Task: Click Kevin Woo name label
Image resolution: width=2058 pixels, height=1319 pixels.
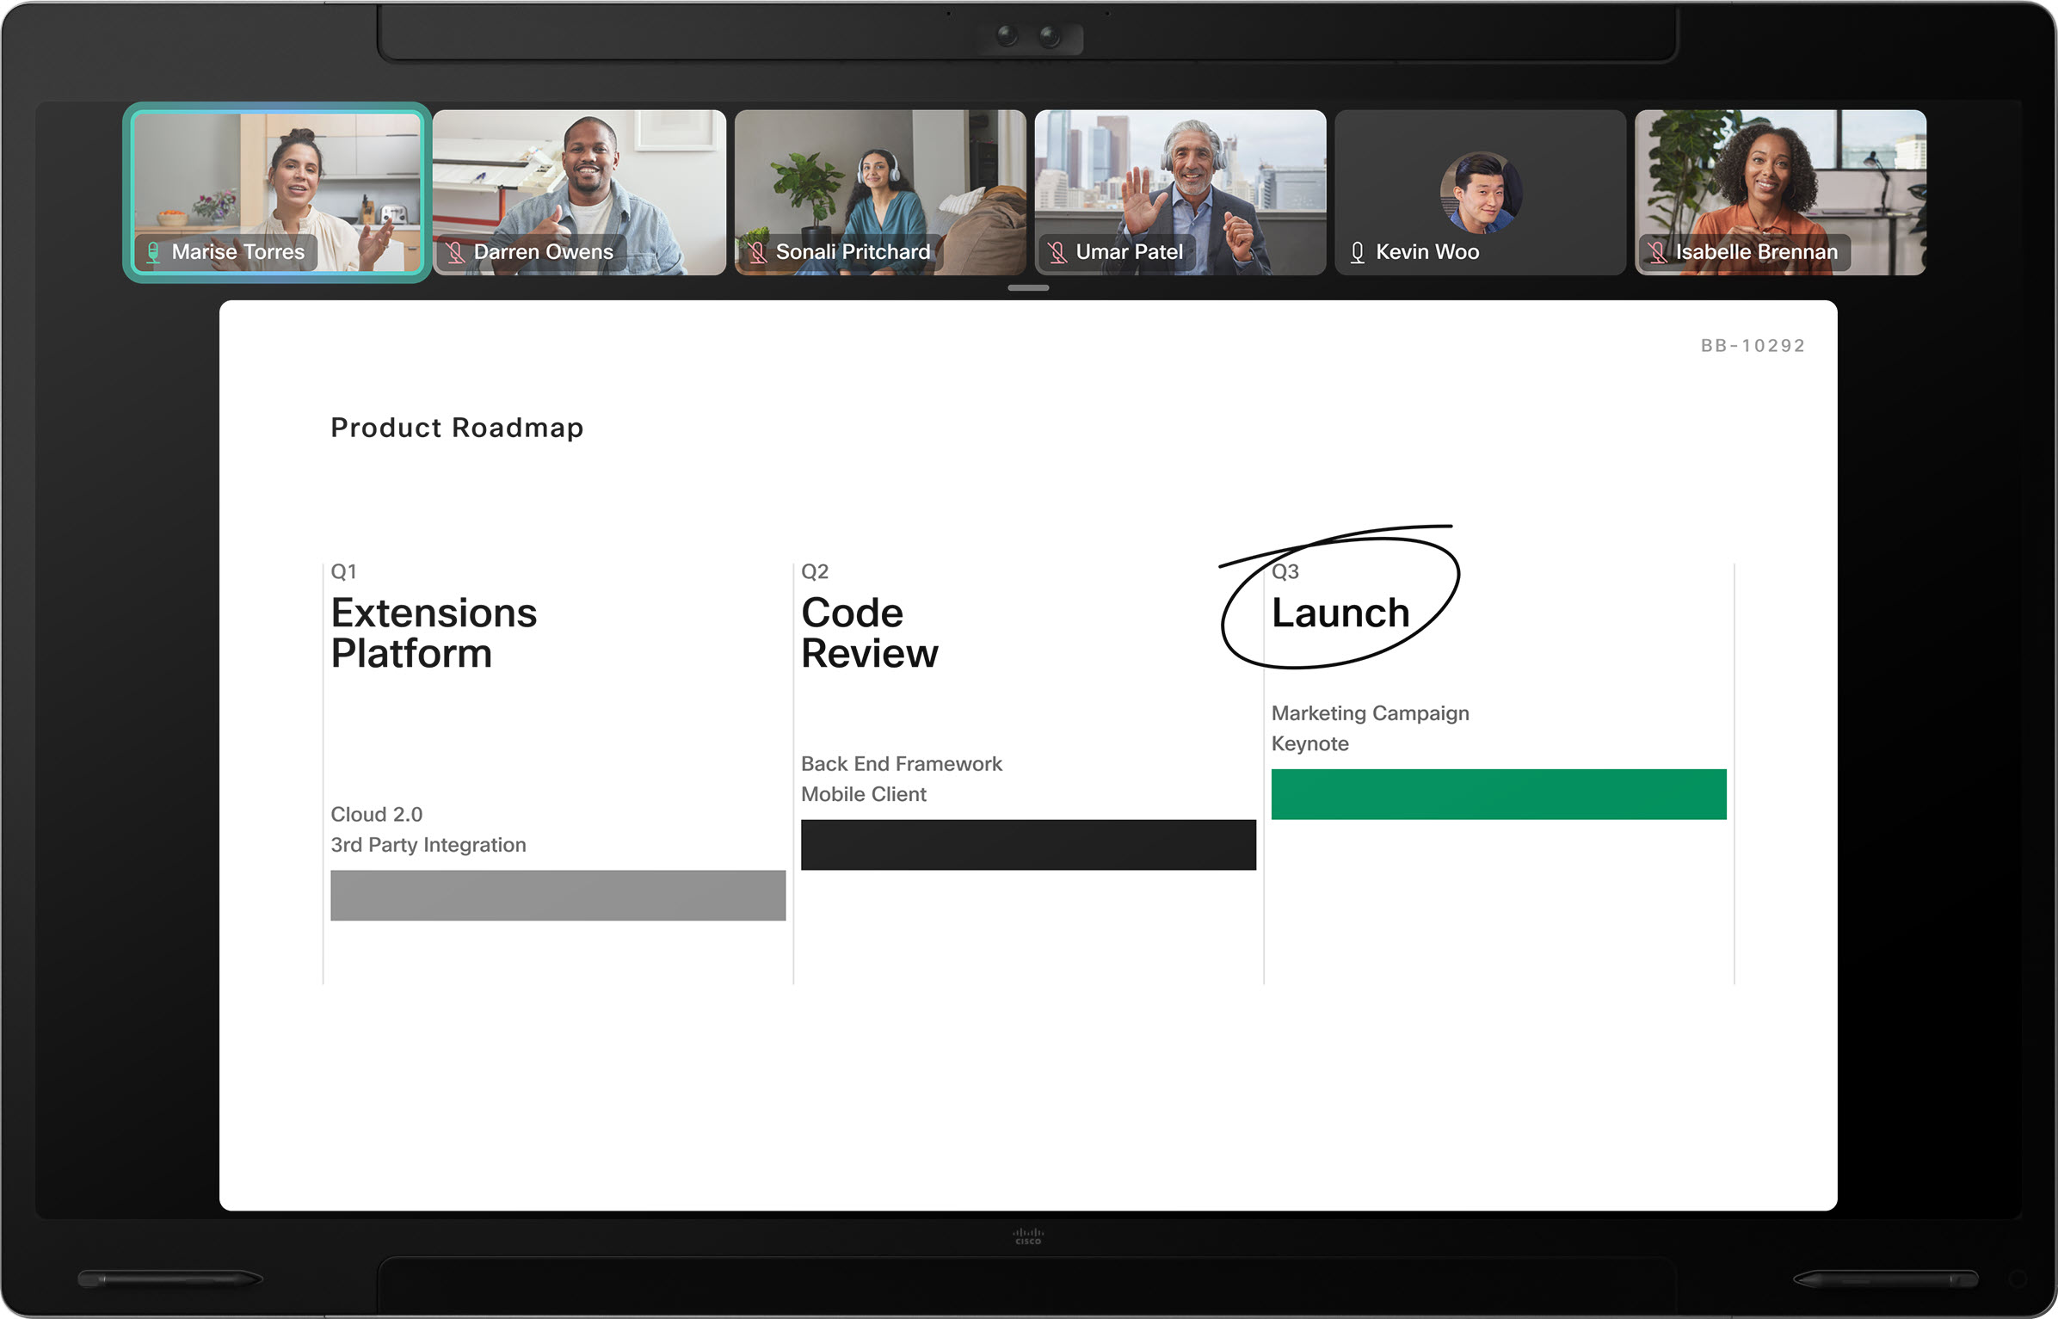Action: 1427,252
